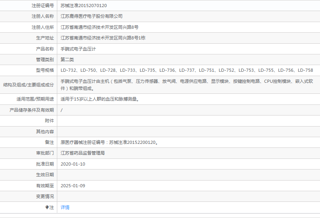Click the 适用范围 intended use text
Image resolution: width=320 pixels, height=218 pixels.
100,99
